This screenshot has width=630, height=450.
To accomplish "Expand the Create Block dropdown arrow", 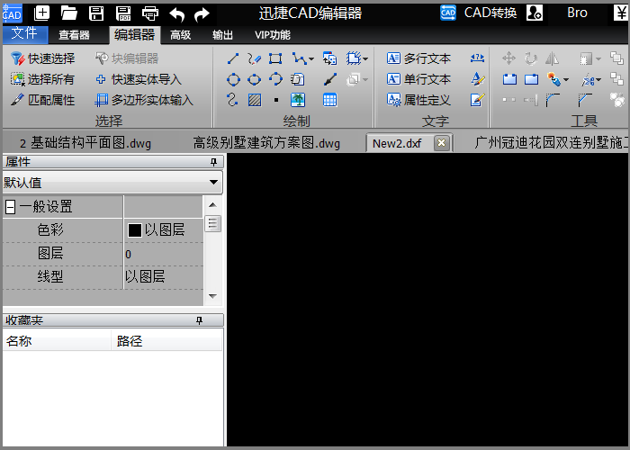I will coord(364,59).
